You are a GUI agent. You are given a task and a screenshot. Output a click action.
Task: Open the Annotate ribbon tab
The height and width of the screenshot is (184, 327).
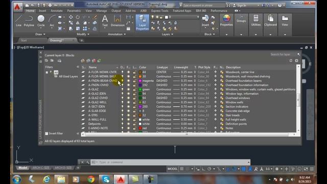pos(57,11)
